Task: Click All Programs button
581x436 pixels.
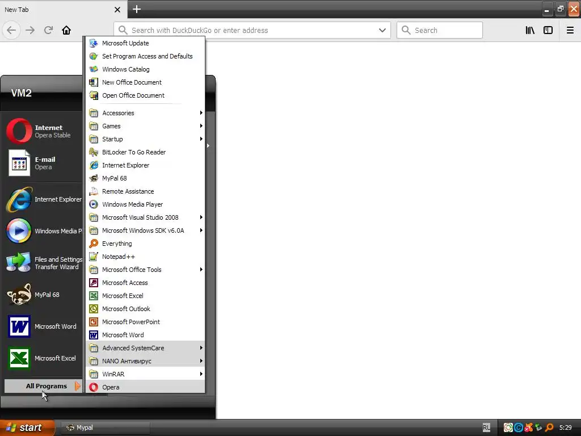Action: 43,386
